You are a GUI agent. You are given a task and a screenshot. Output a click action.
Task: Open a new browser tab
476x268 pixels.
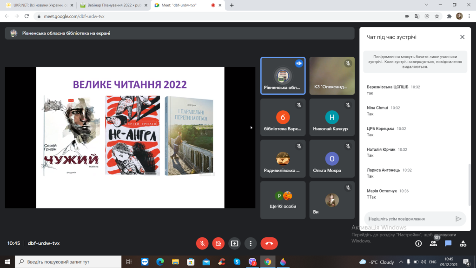click(x=231, y=5)
